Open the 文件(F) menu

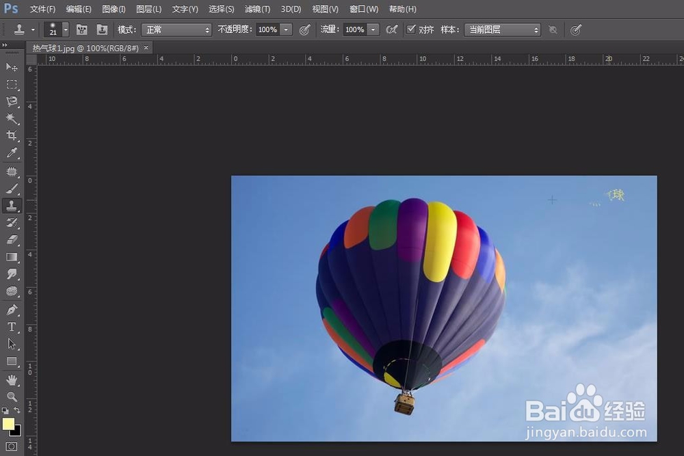42,9
